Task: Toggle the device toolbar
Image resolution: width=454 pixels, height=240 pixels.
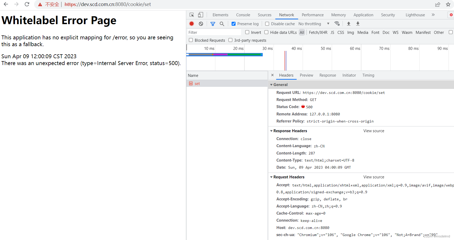Action: pos(200,15)
